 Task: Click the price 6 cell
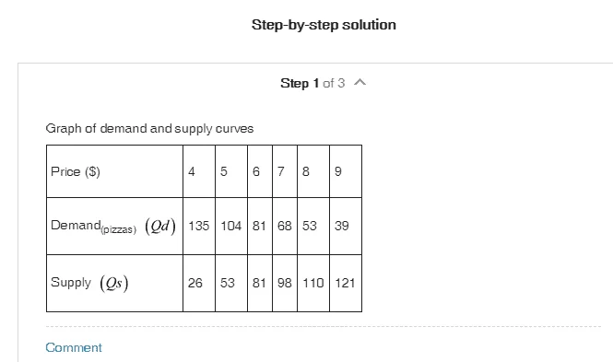pos(260,171)
